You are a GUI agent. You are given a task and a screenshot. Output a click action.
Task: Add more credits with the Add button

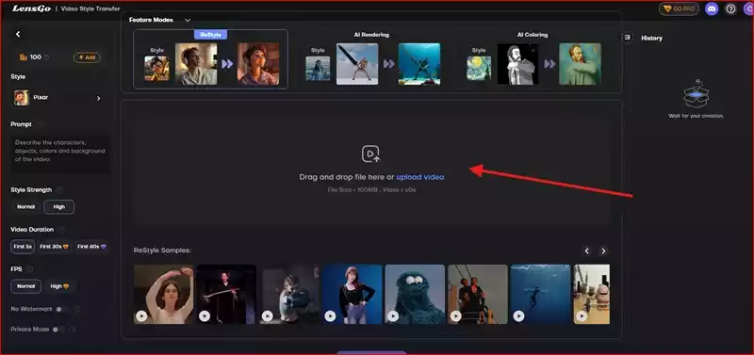pyautogui.click(x=87, y=57)
